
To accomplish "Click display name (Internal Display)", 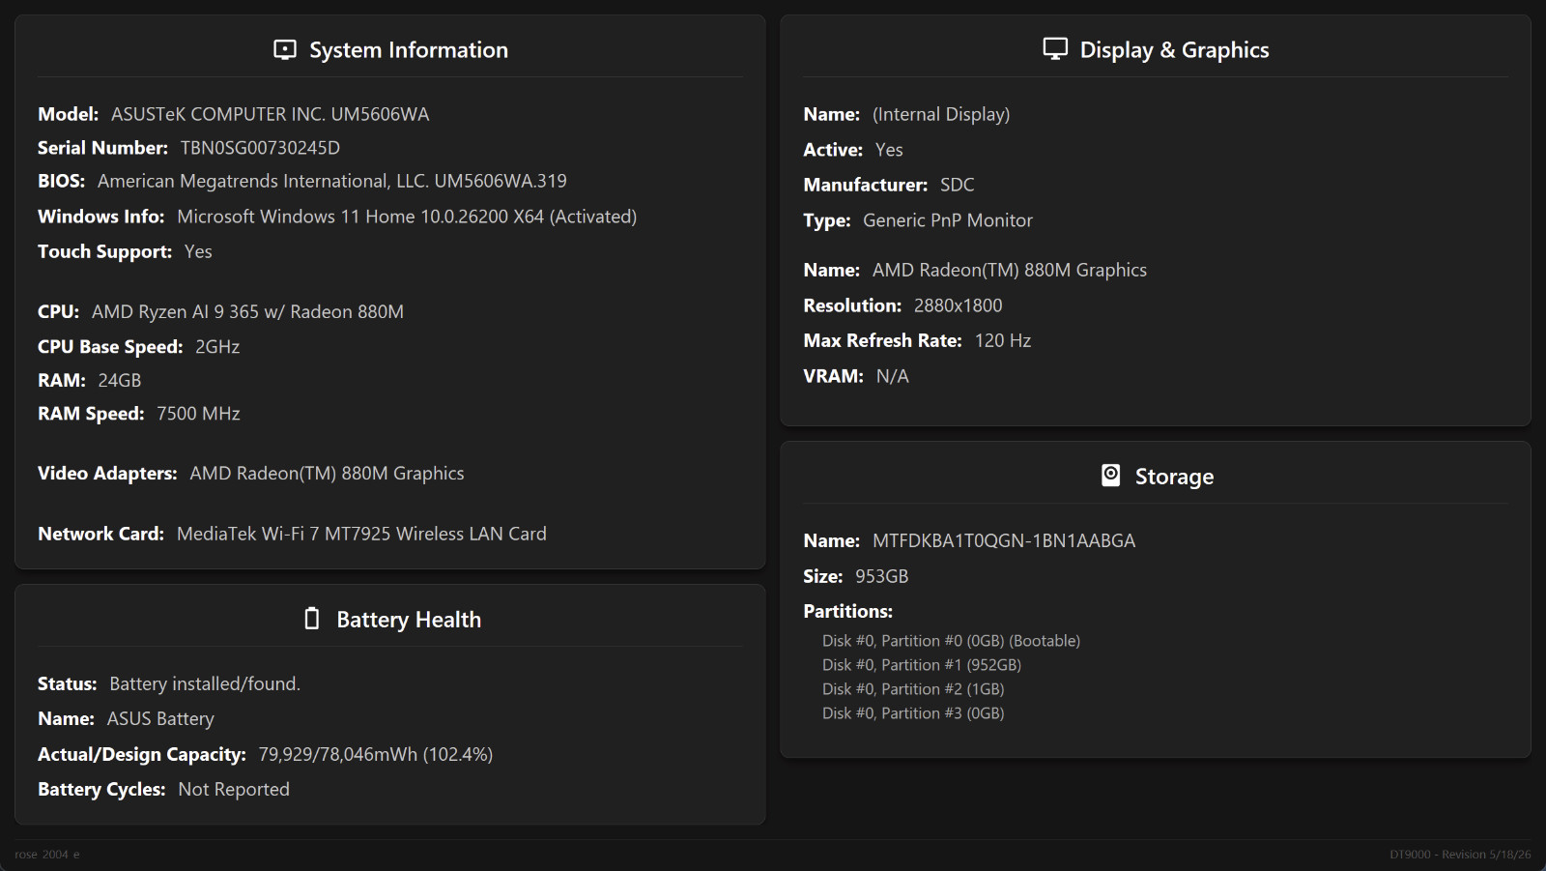I will pos(941,114).
